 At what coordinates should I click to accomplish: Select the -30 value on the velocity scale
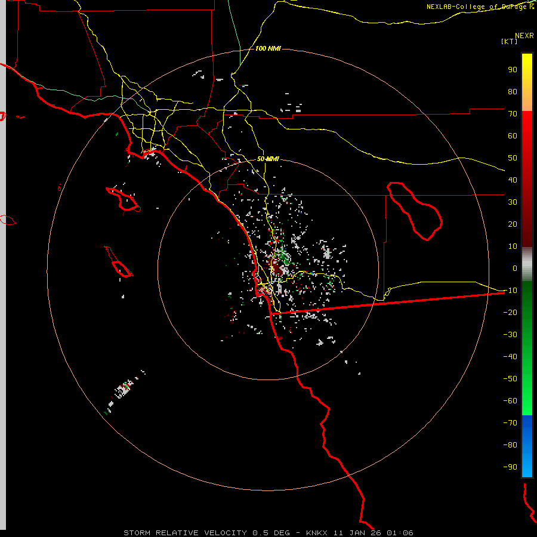[510, 335]
